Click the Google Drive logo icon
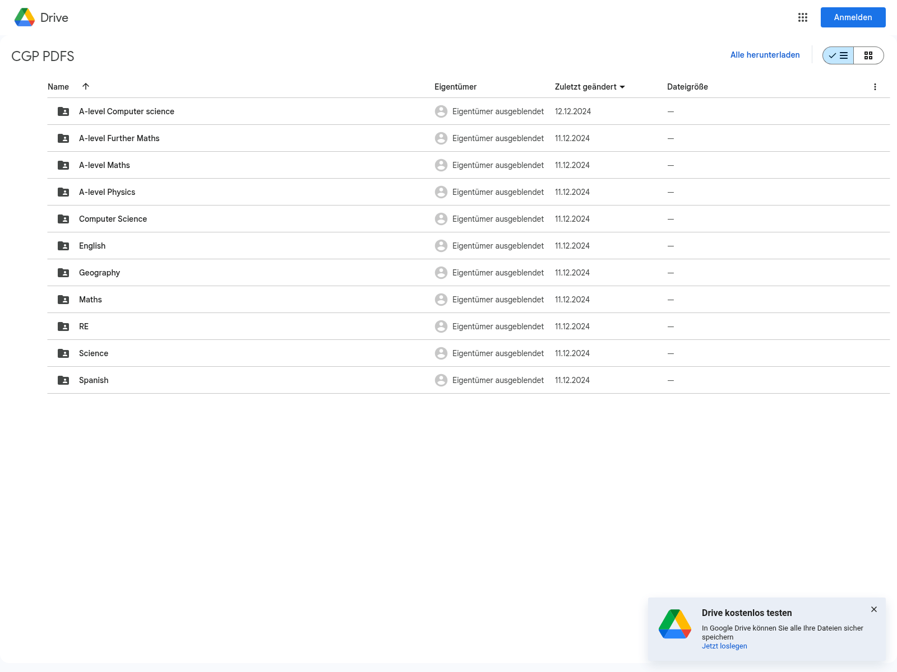Image resolution: width=897 pixels, height=672 pixels. click(x=25, y=17)
